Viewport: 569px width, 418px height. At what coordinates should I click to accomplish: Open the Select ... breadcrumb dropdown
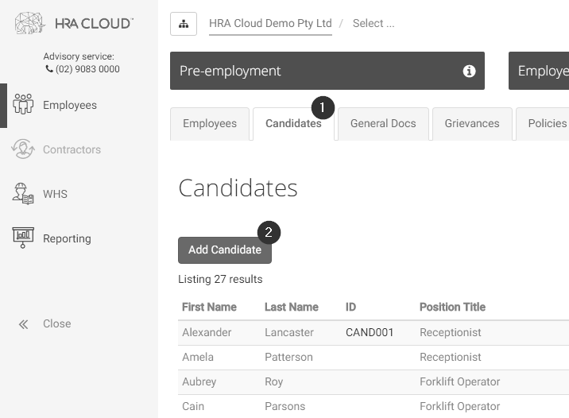[x=374, y=23]
